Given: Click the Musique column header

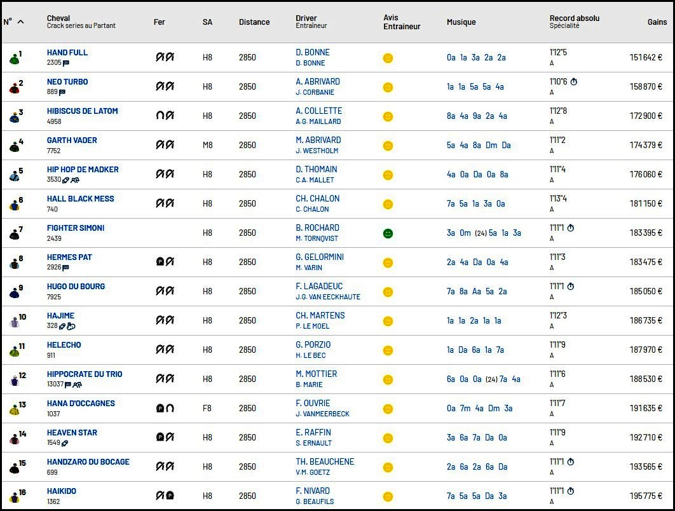Looking at the screenshot, I should pos(461,22).
